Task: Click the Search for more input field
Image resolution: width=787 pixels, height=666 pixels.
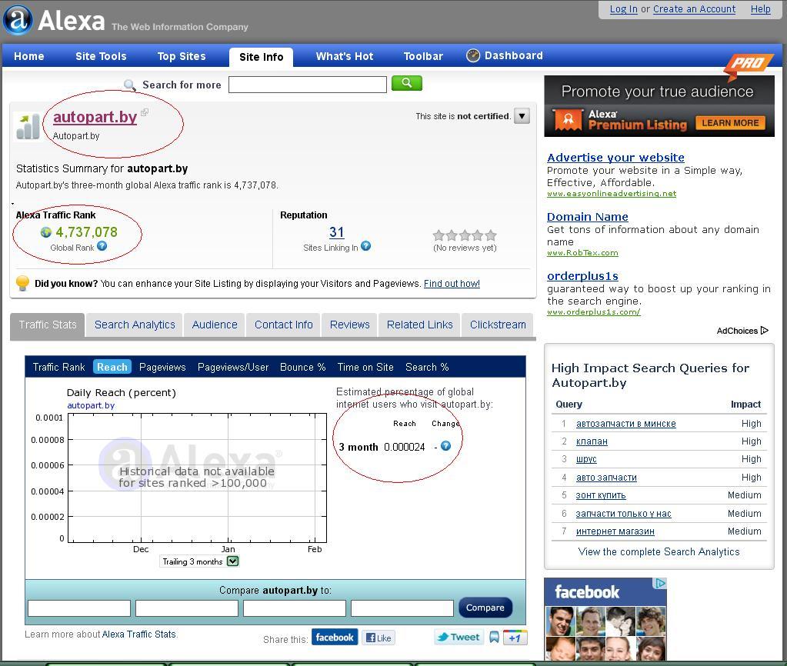Action: tap(307, 85)
